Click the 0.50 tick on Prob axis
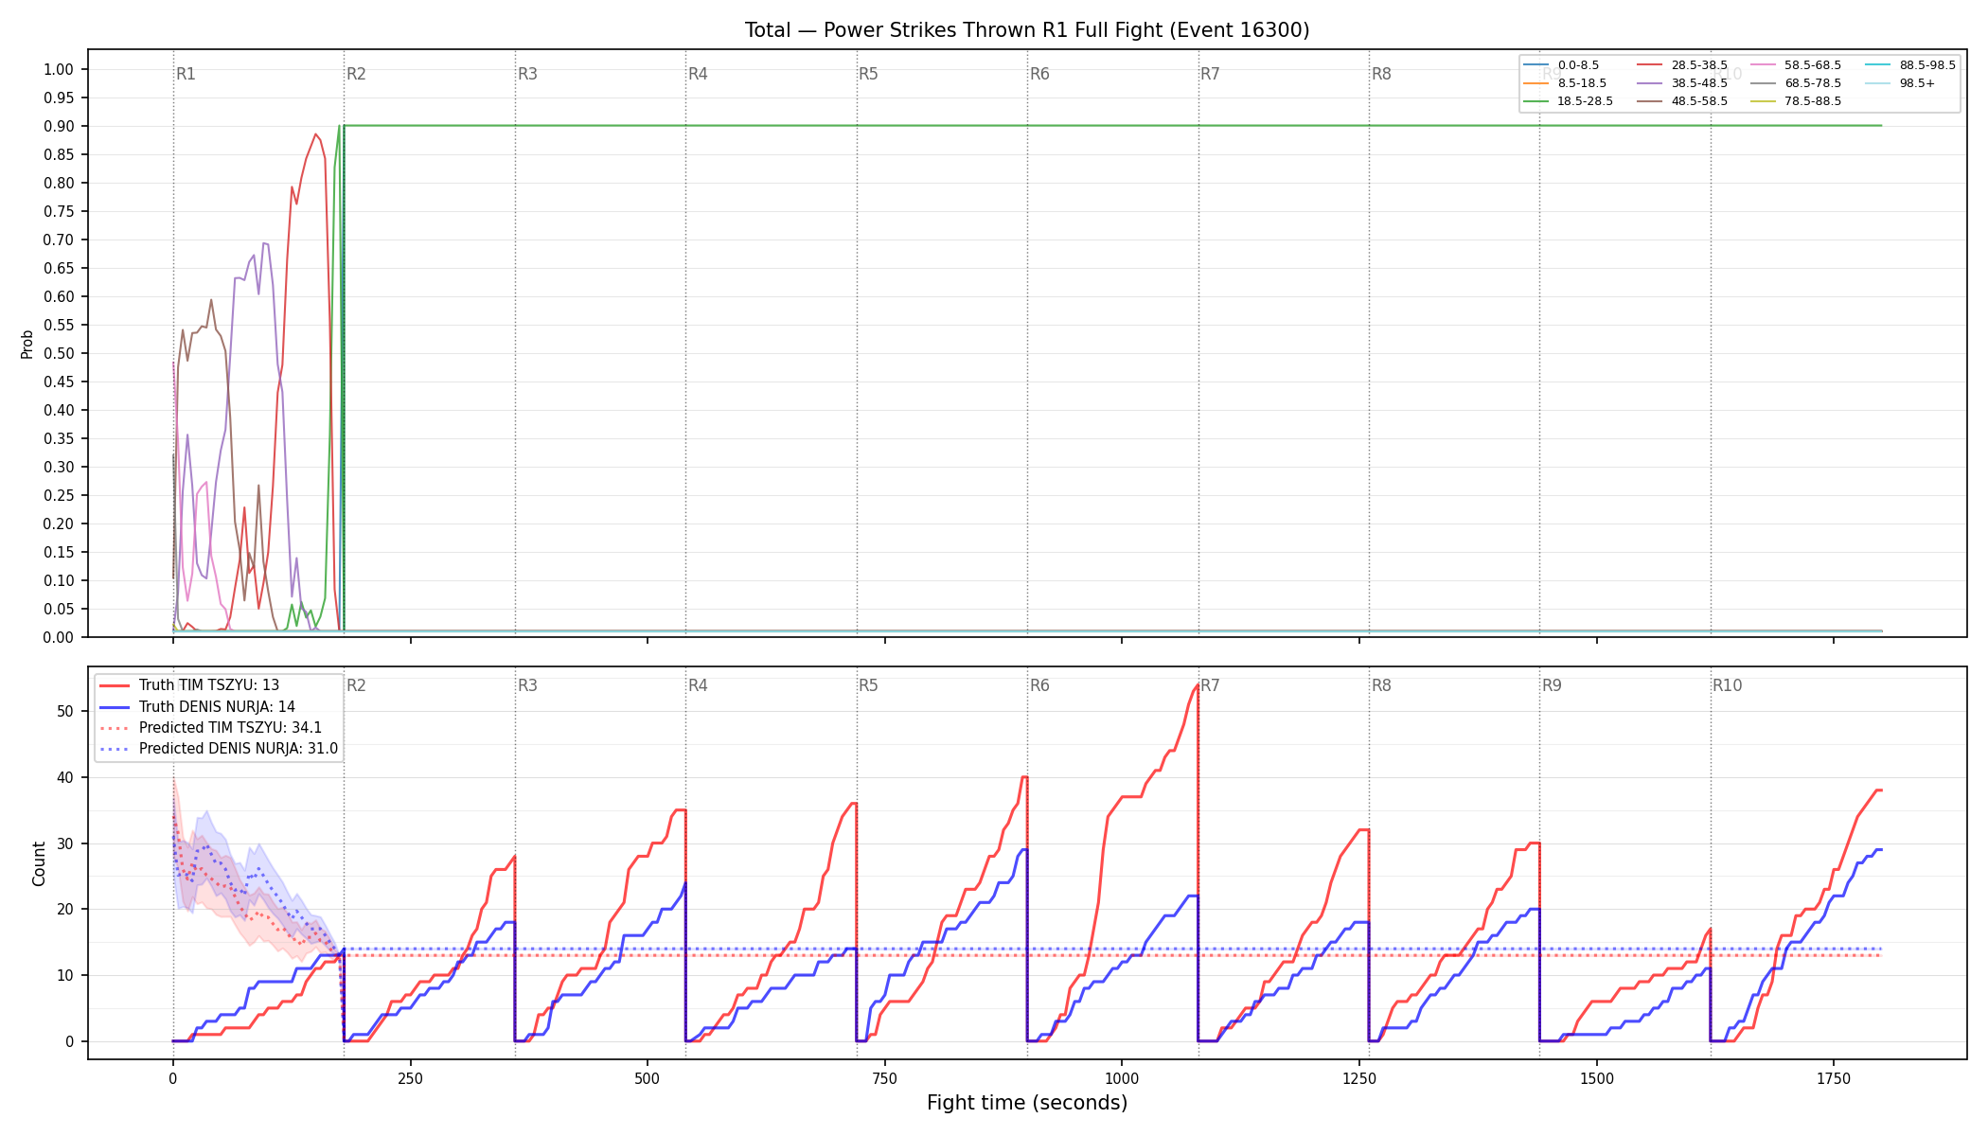The height and width of the screenshot is (1136, 1988). coord(59,353)
